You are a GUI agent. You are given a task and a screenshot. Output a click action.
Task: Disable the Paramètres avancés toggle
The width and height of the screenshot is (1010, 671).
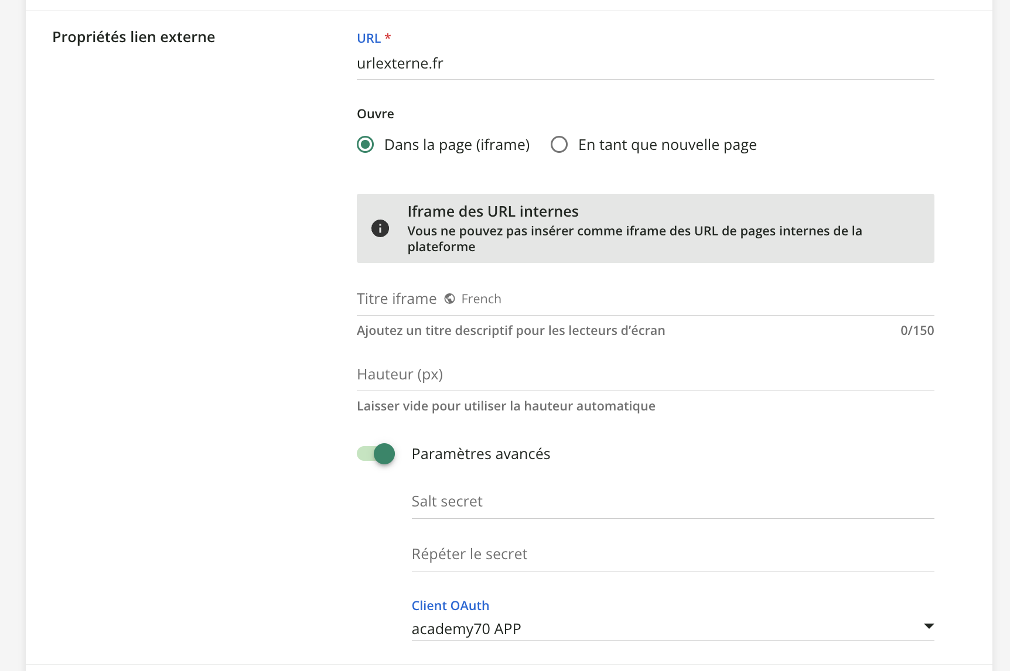[376, 454]
